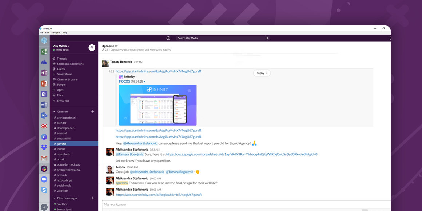Open the Google Sheets docs link
Screen dimensions: 422x211
point(242,154)
